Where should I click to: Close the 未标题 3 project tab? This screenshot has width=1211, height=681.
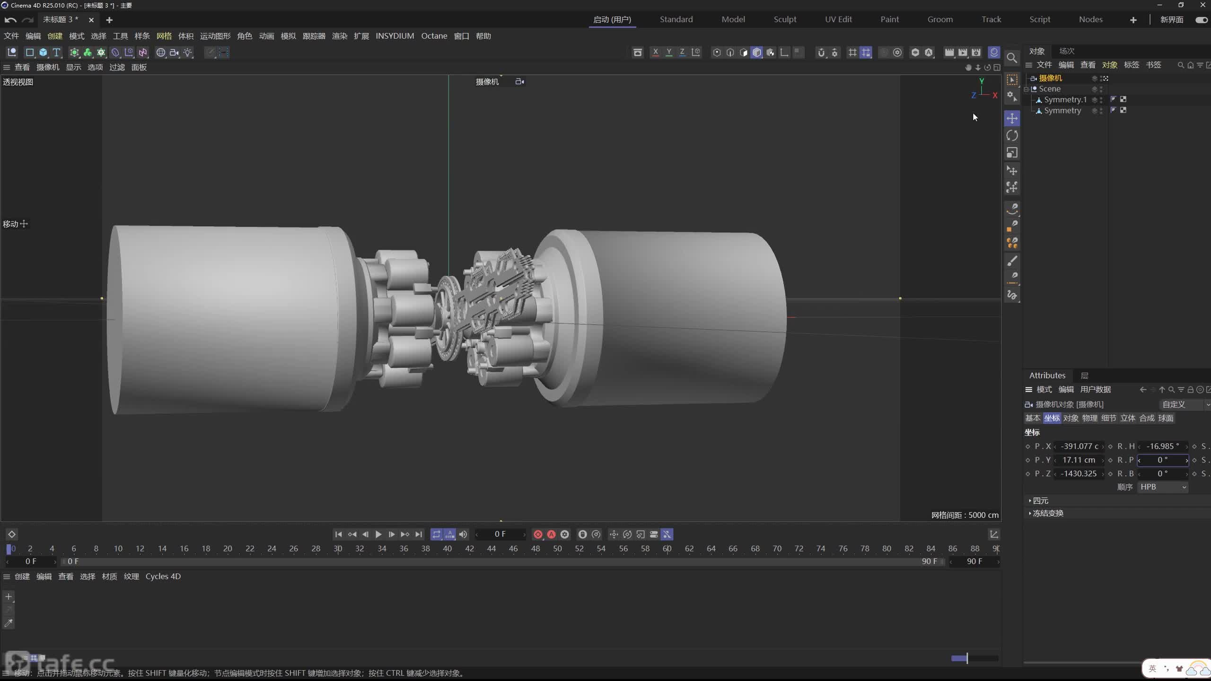(91, 20)
